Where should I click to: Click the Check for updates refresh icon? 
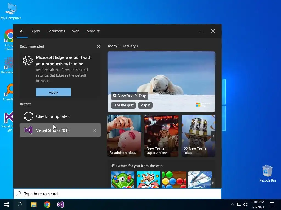(x=28, y=116)
